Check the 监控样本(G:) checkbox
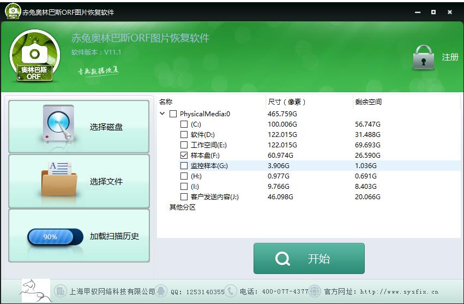464x304 pixels. coord(184,165)
